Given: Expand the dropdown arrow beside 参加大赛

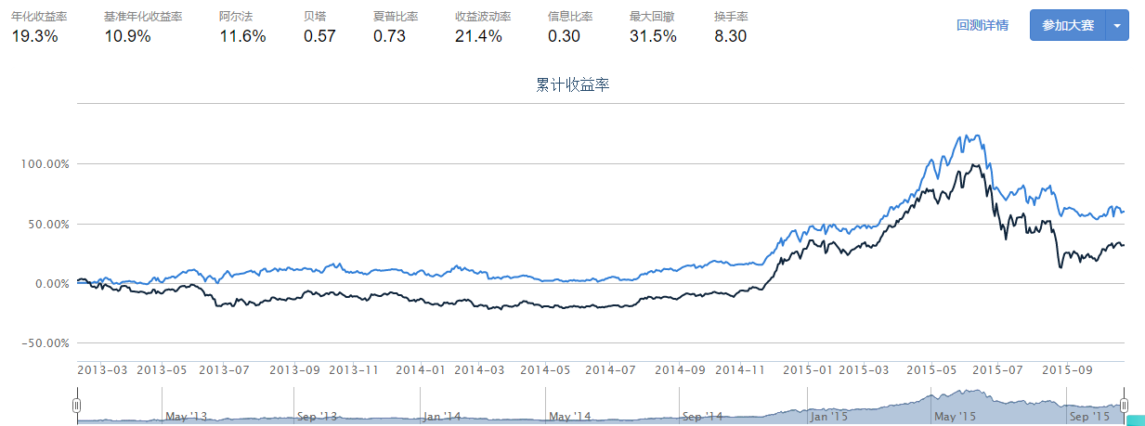Looking at the screenshot, I should point(1117,26).
